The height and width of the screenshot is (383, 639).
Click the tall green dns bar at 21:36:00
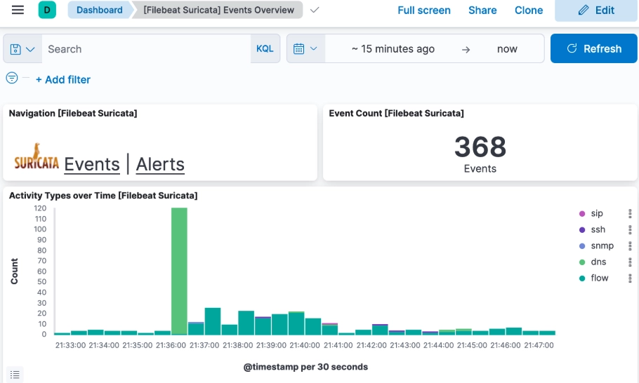coord(179,271)
